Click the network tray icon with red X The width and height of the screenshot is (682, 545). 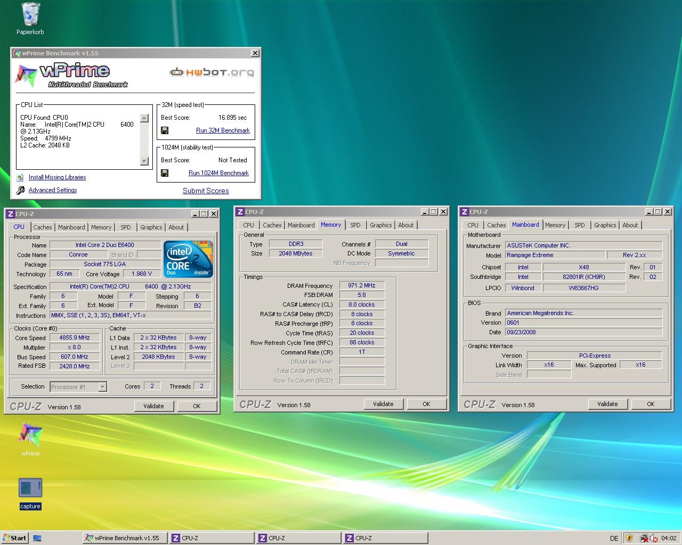point(644,538)
